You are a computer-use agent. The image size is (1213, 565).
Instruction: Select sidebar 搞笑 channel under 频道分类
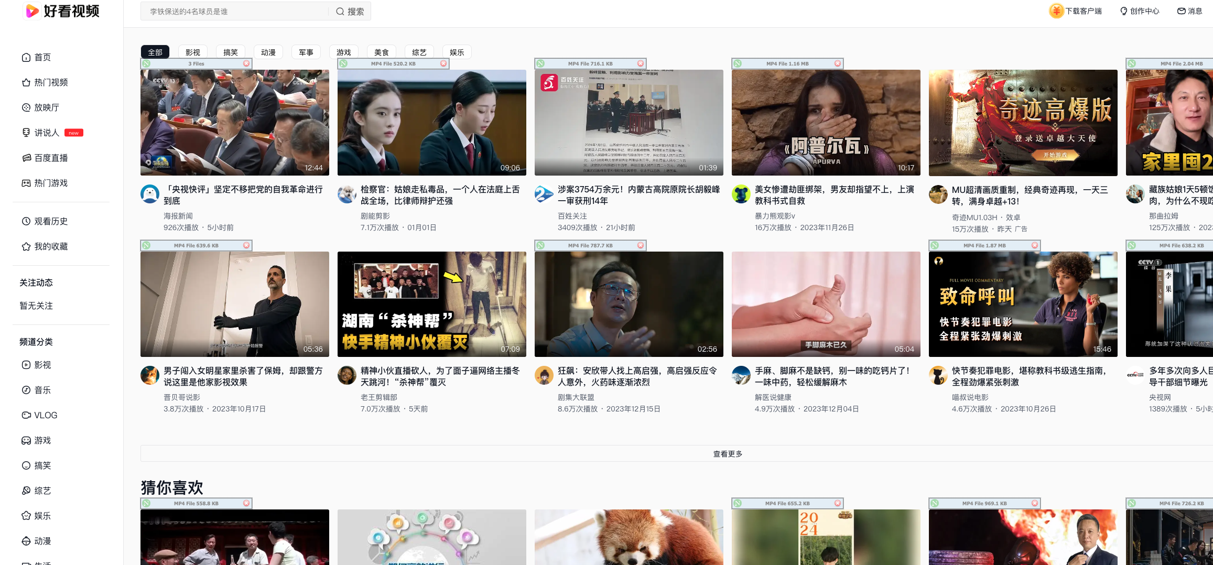click(x=36, y=465)
